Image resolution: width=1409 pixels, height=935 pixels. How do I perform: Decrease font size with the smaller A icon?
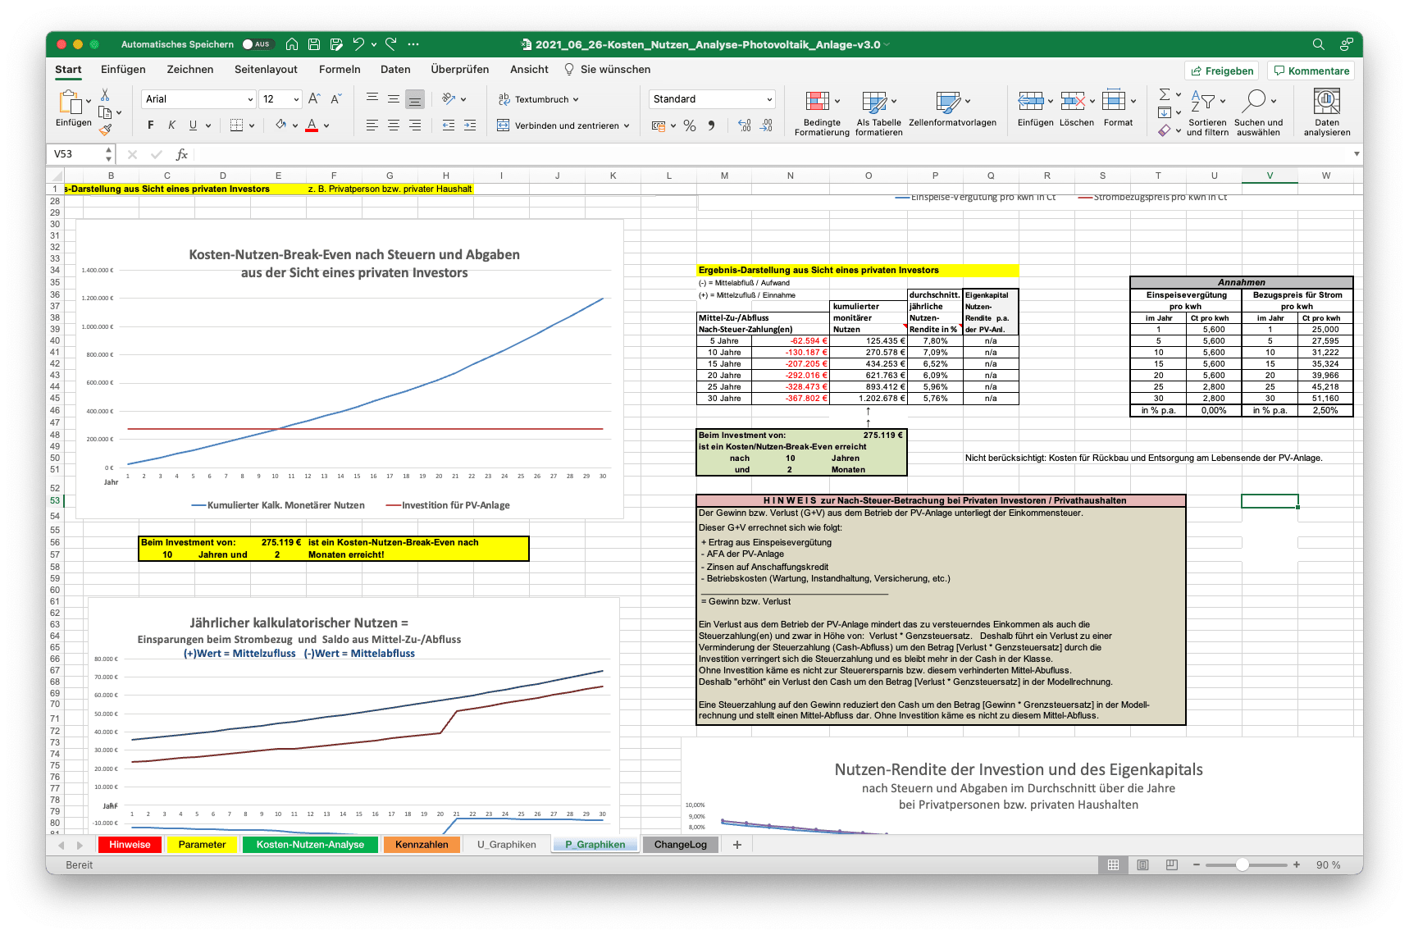pos(335,98)
